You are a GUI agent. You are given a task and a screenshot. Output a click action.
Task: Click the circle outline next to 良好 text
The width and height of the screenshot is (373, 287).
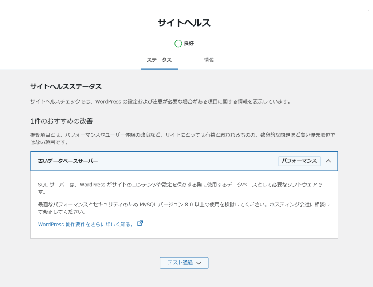[x=178, y=43]
